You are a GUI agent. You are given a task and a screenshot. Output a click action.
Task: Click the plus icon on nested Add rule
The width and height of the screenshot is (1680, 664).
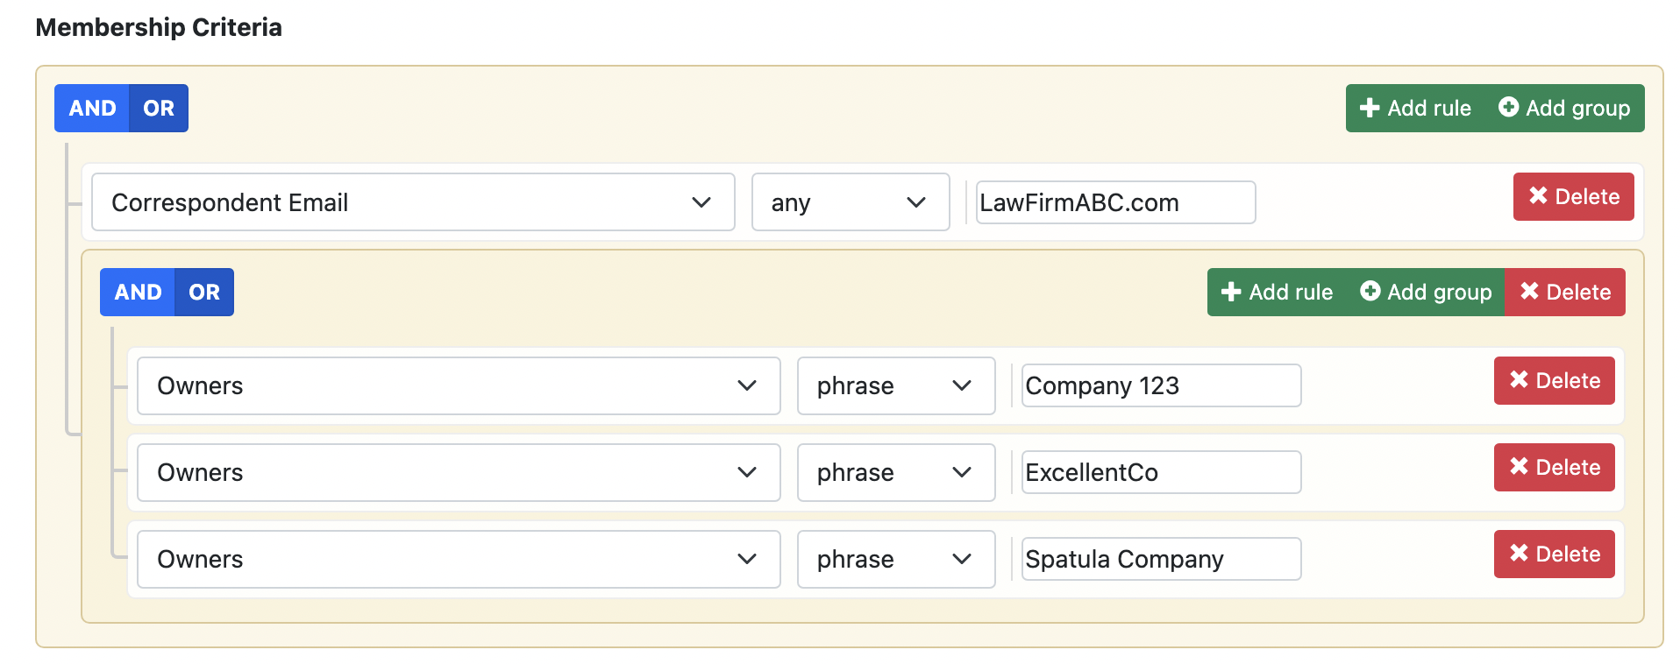pos(1232,292)
